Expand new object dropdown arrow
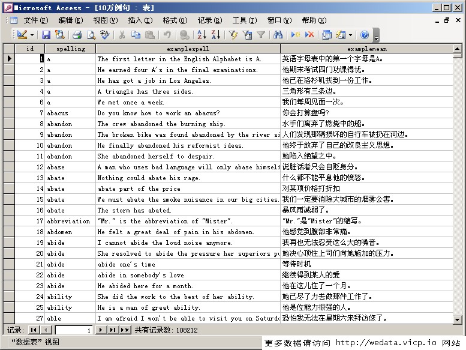The image size is (466, 350). tap(350, 35)
